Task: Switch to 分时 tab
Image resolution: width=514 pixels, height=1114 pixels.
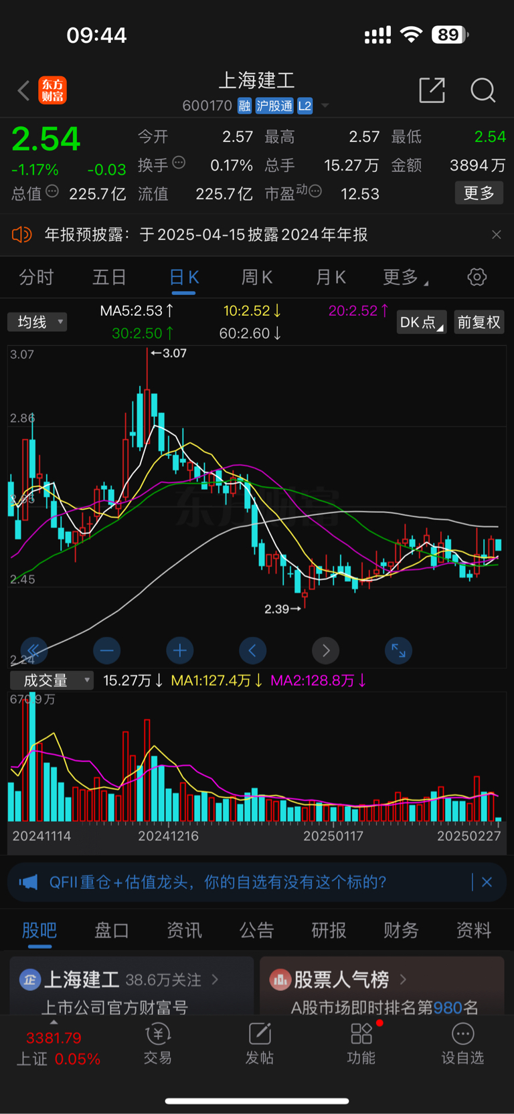Action: pos(36,278)
